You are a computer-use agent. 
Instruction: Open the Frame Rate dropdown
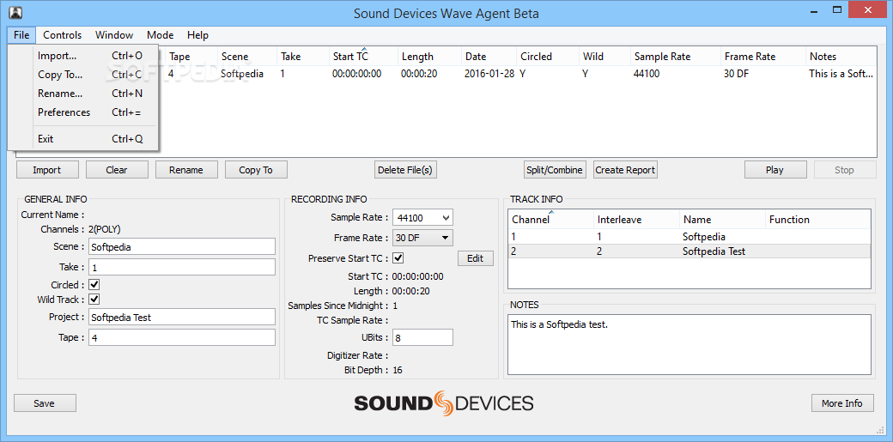[422, 238]
